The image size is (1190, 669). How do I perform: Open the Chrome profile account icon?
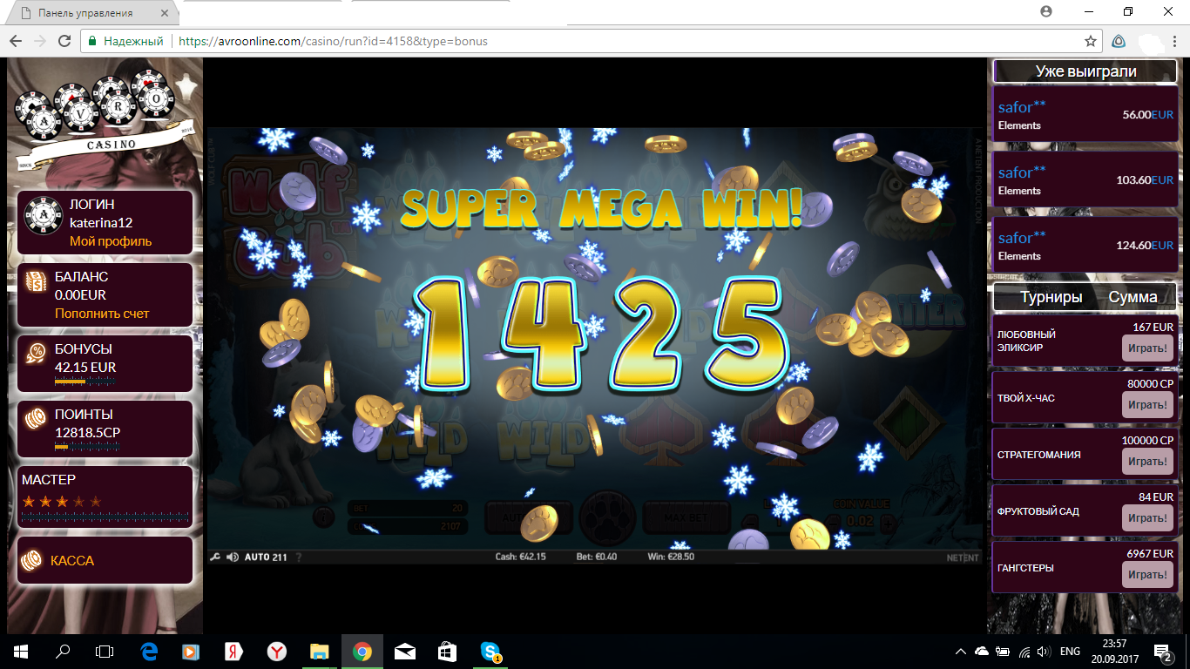tap(1046, 11)
